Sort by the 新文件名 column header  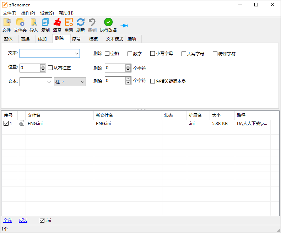click(128, 115)
